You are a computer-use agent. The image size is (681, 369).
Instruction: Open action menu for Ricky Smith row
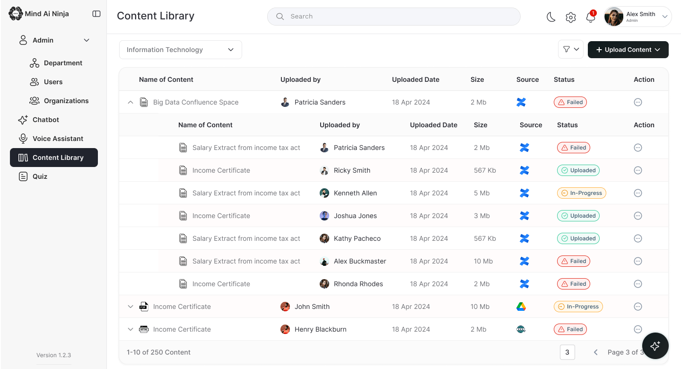point(638,170)
